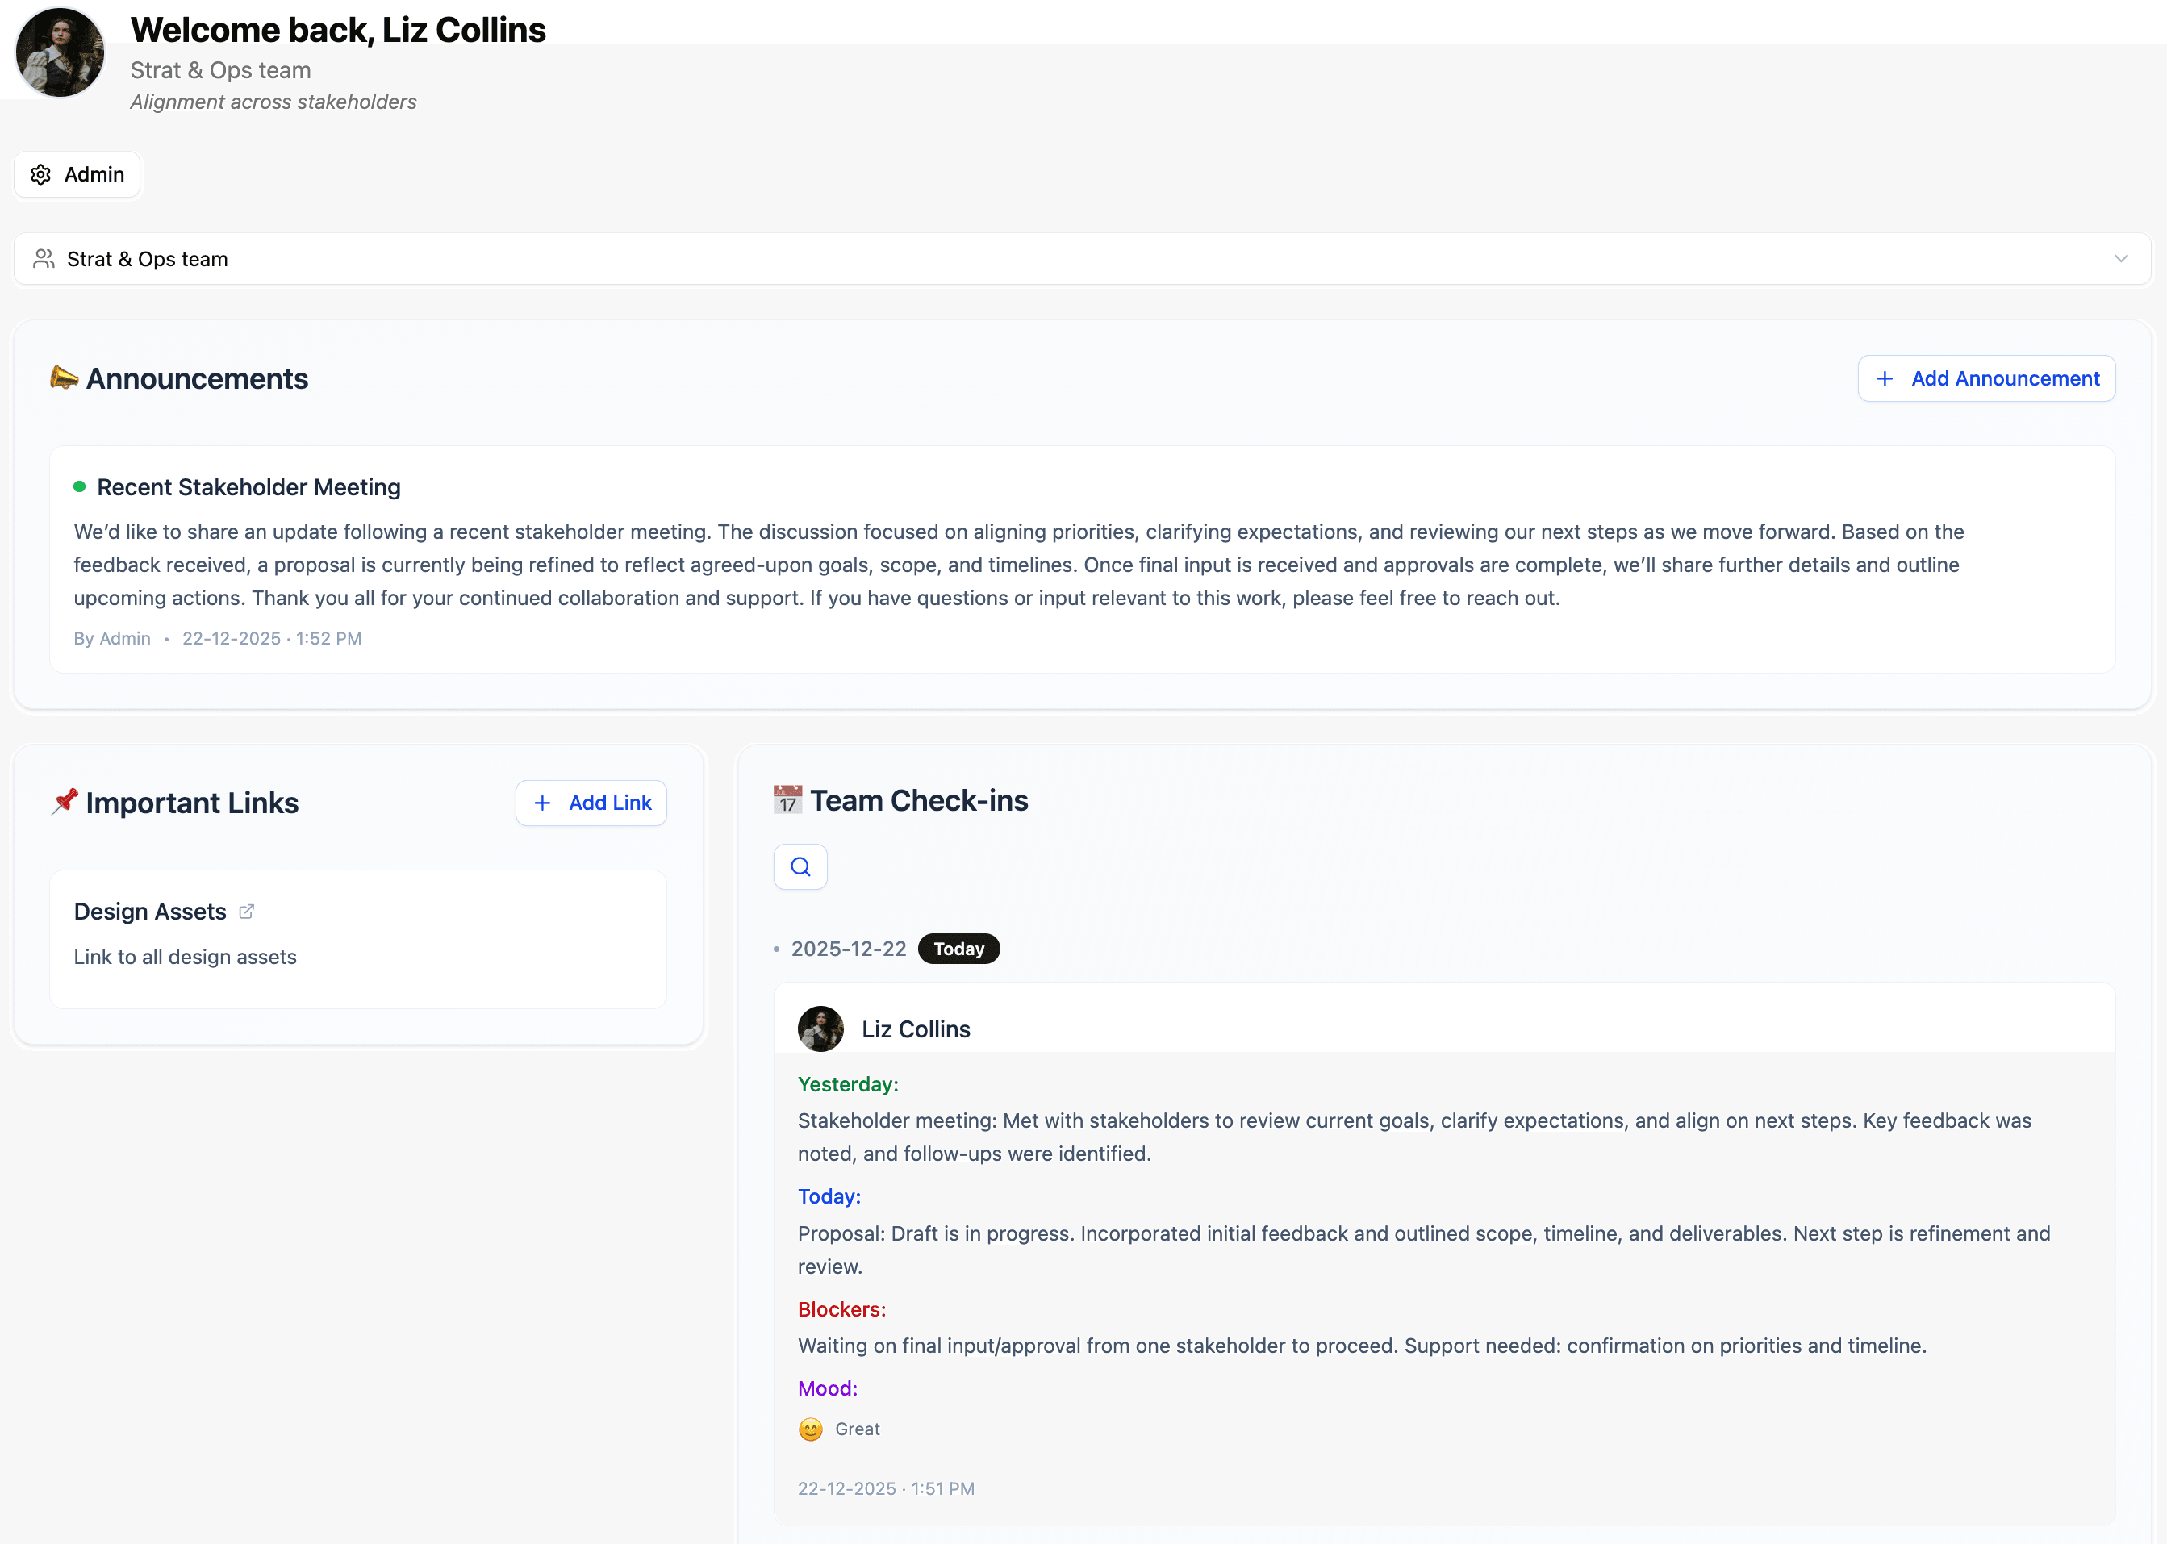2167x1544 pixels.
Task: Click the plus icon on Add Announcement
Action: [1885, 378]
